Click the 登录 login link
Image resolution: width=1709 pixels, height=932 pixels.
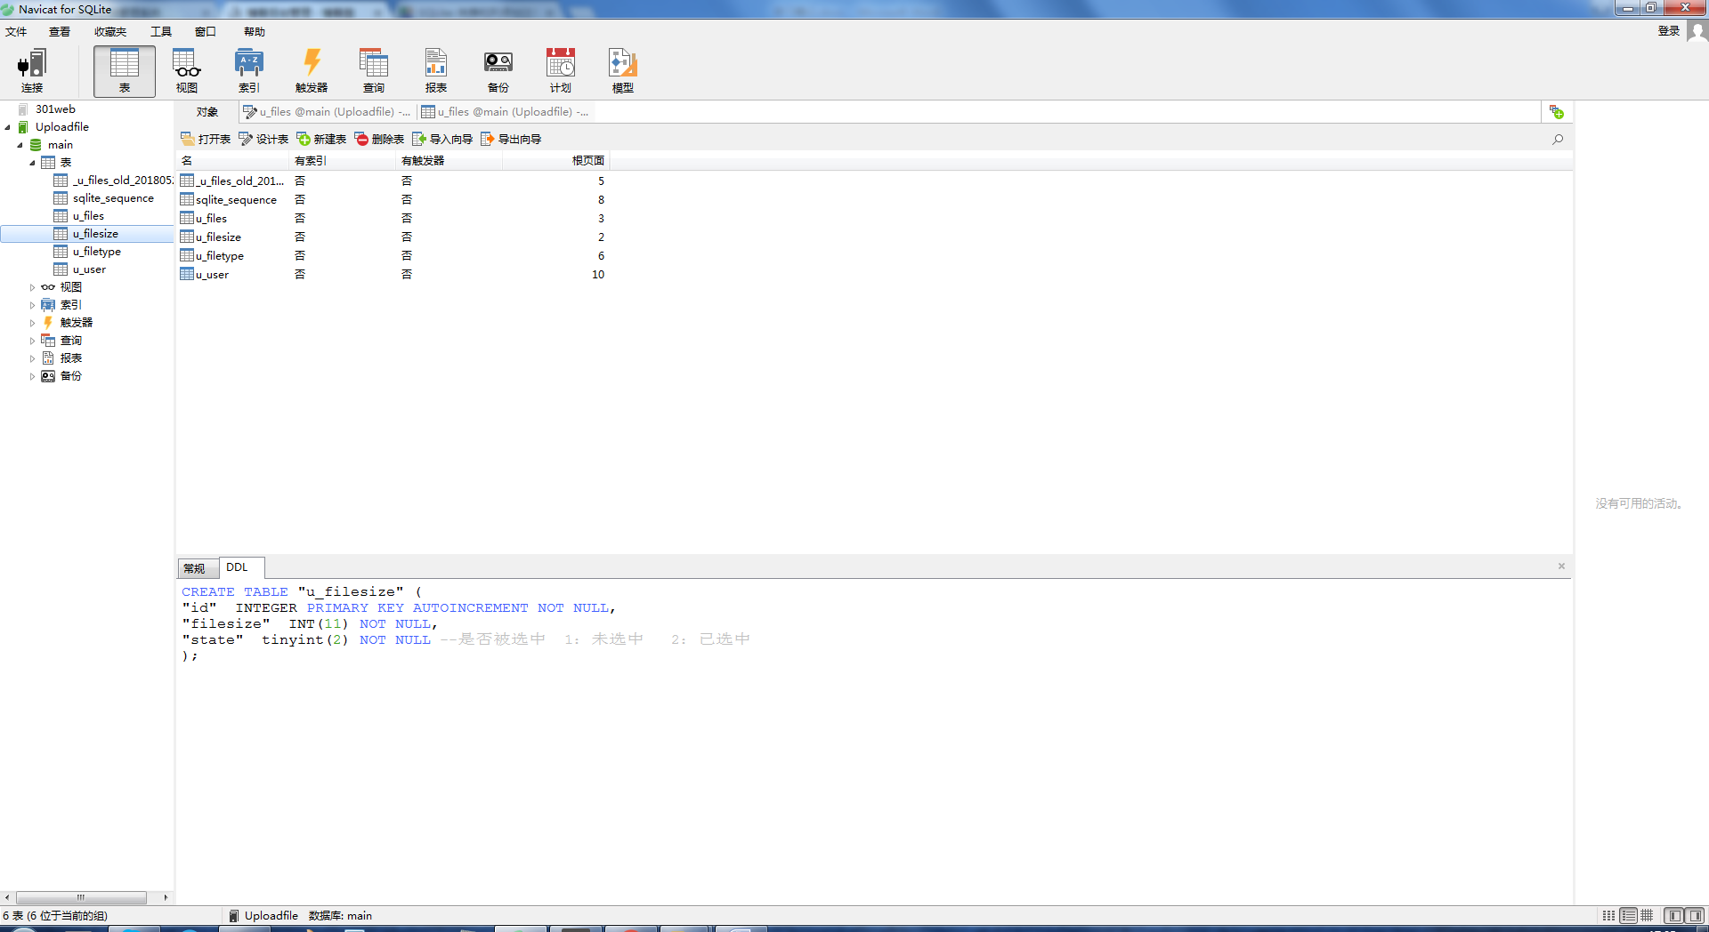(1669, 31)
